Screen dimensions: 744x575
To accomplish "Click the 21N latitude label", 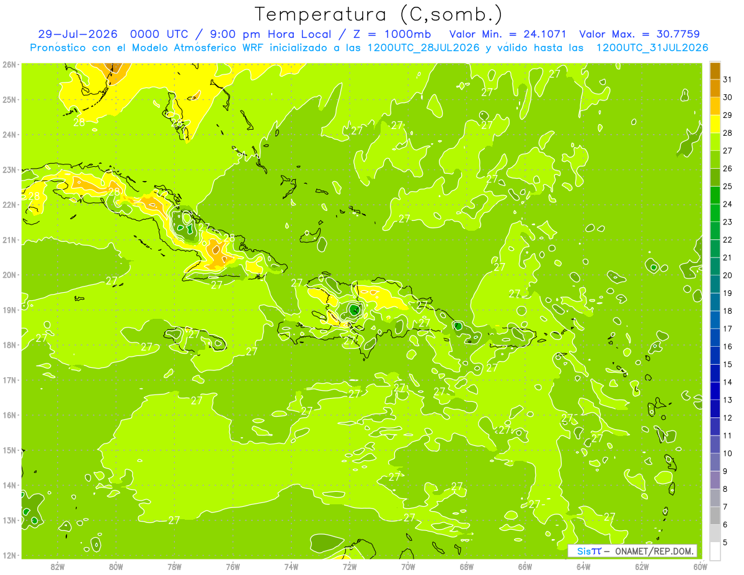I will point(9,239).
